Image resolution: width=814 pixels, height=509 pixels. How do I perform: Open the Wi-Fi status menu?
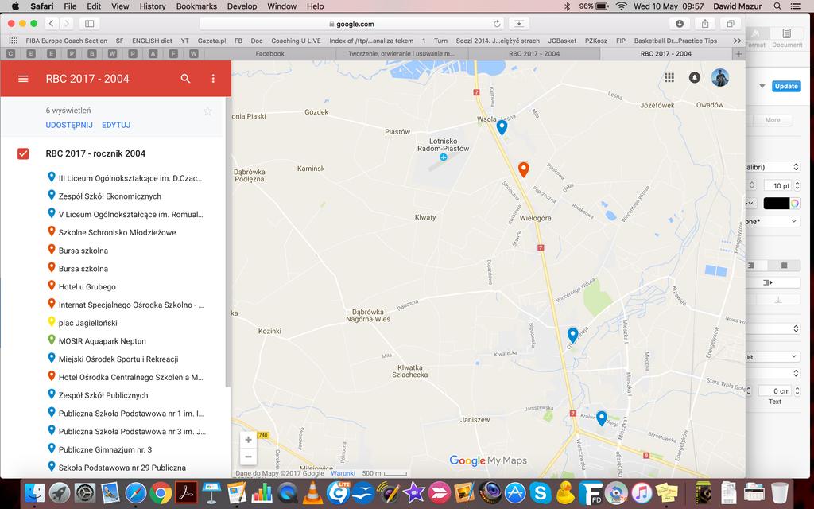tap(621, 6)
